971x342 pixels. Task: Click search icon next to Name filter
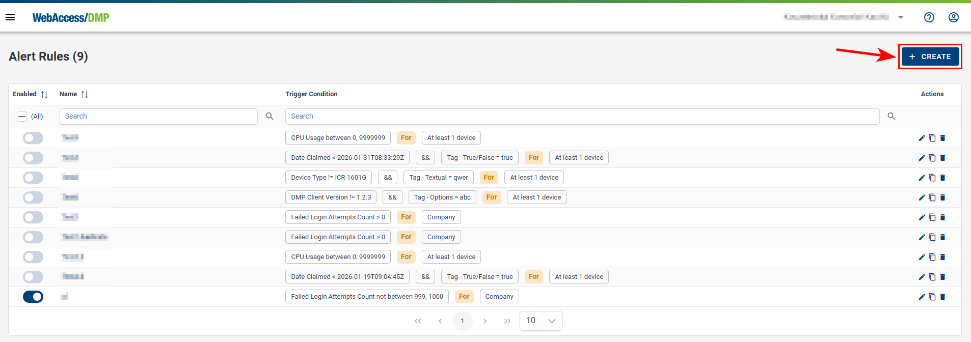pyautogui.click(x=269, y=117)
